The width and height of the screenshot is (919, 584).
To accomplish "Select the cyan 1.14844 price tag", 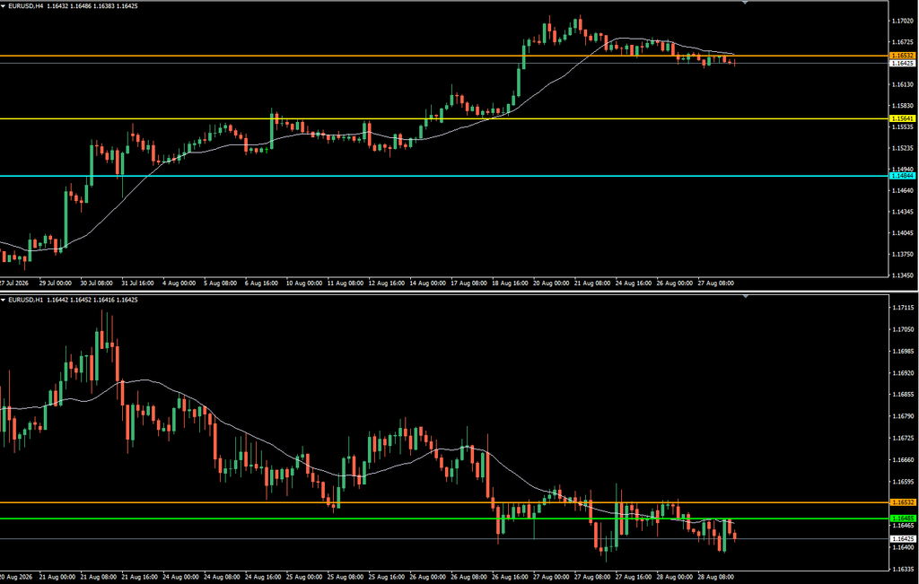I will pyautogui.click(x=902, y=176).
